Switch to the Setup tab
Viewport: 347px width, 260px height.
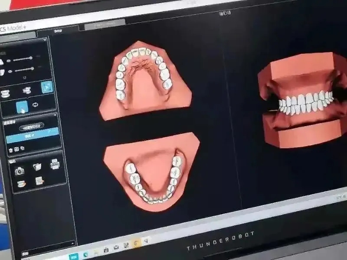pos(58,31)
